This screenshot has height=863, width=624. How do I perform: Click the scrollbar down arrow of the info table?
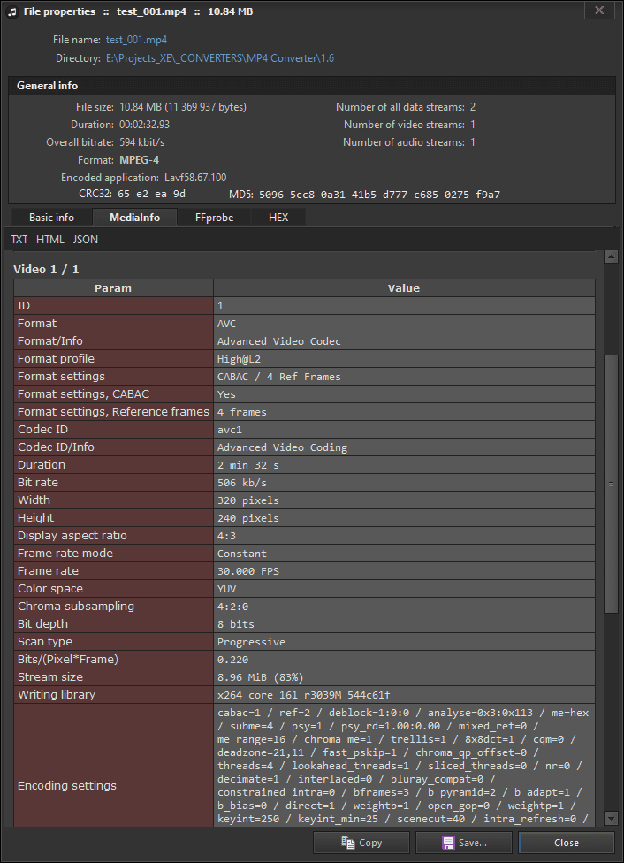tap(611, 818)
